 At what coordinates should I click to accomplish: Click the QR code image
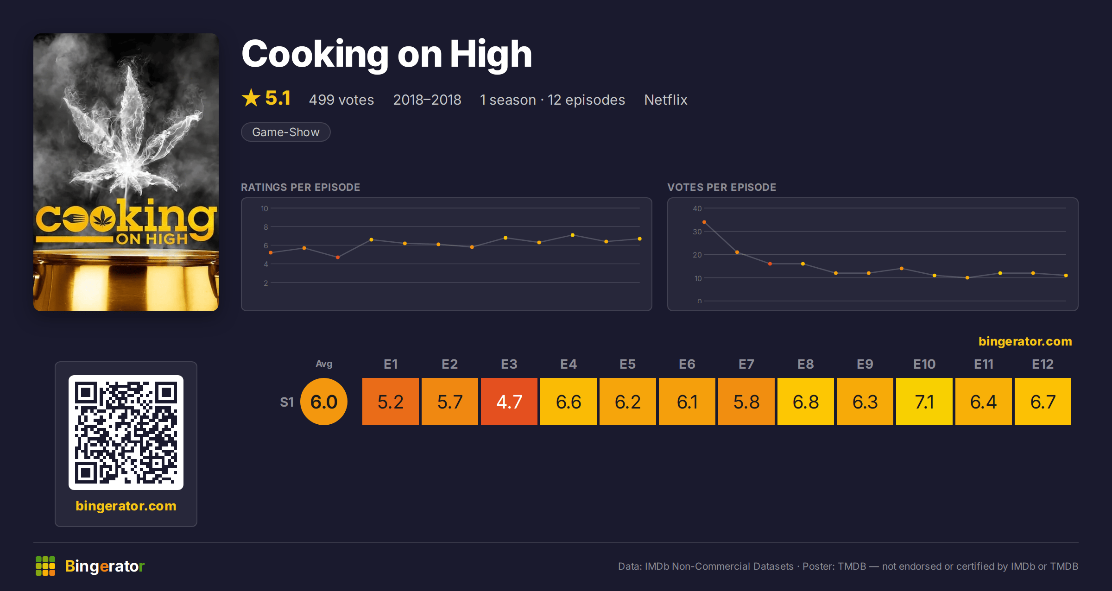(x=126, y=433)
